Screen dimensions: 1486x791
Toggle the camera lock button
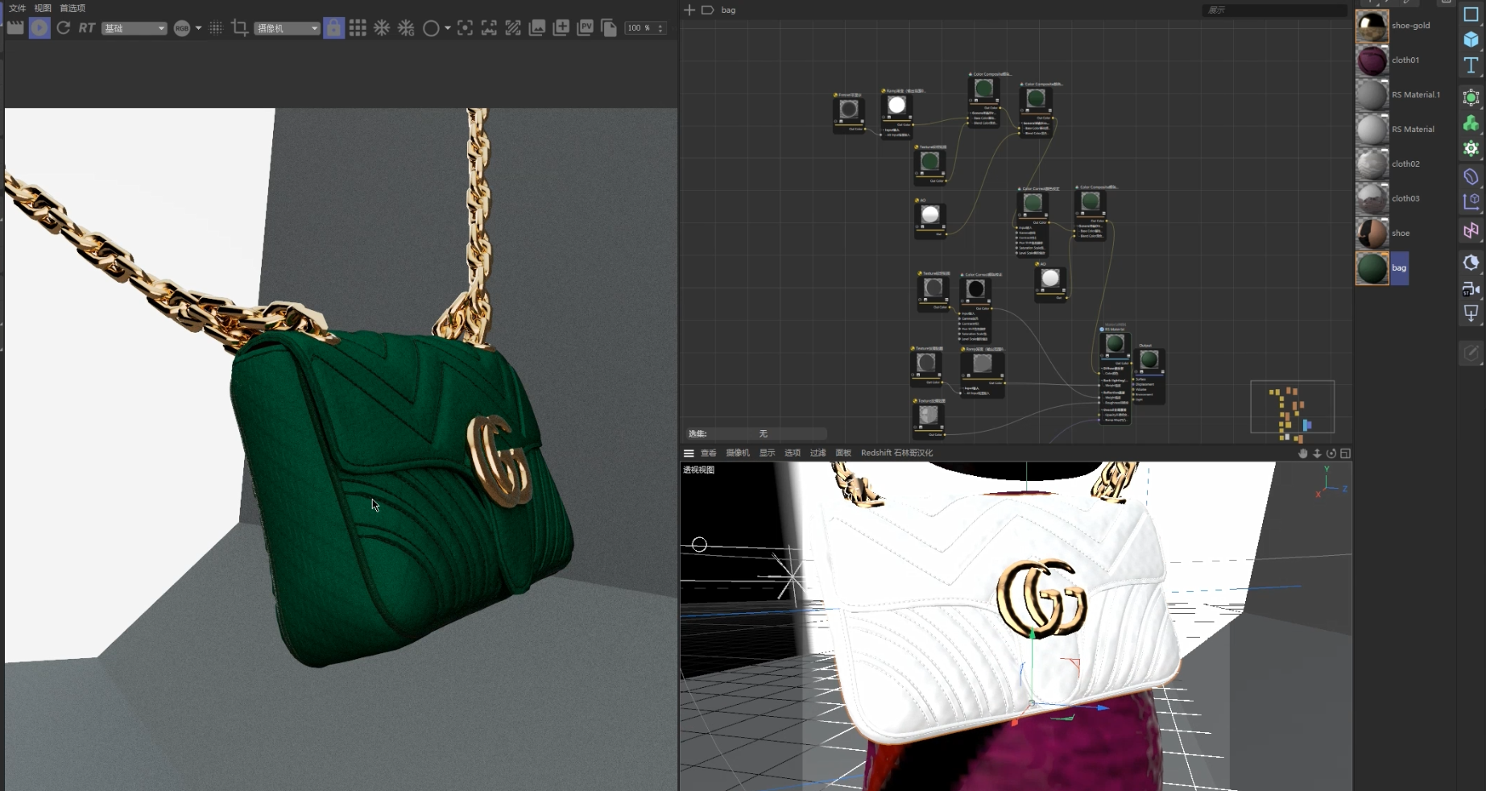(x=333, y=28)
